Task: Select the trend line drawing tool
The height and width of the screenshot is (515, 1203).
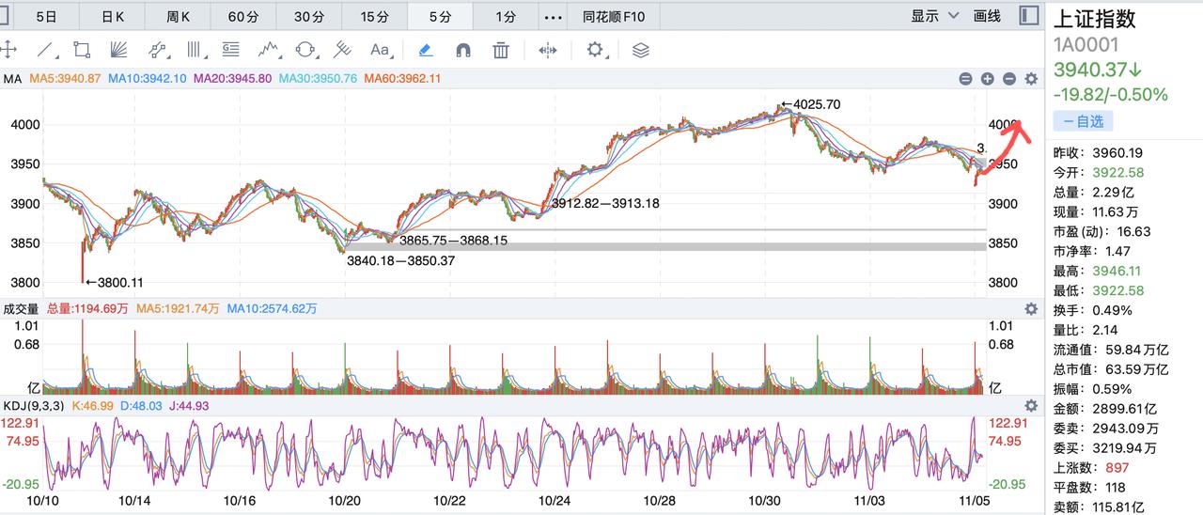Action: [x=46, y=50]
